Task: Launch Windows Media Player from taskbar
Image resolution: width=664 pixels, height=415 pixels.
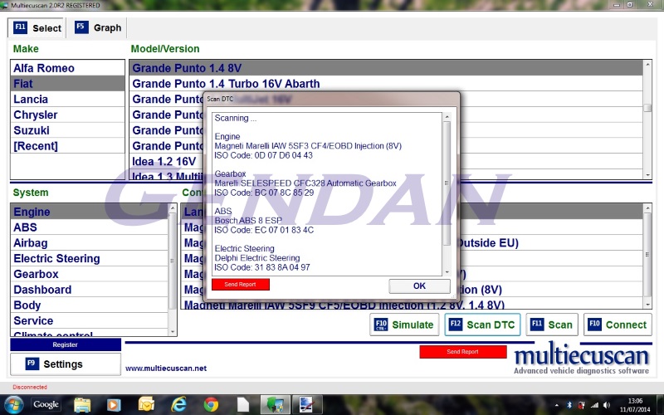Action: click(114, 405)
